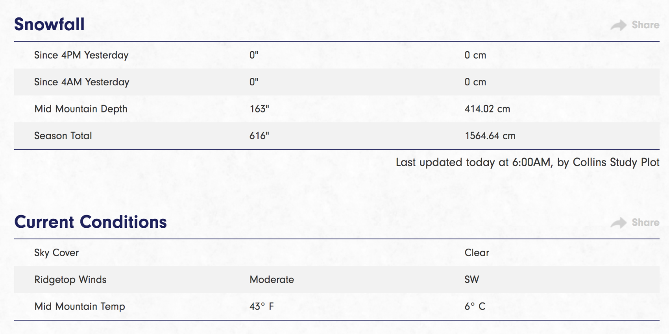Click the Season Total row label

tap(63, 136)
